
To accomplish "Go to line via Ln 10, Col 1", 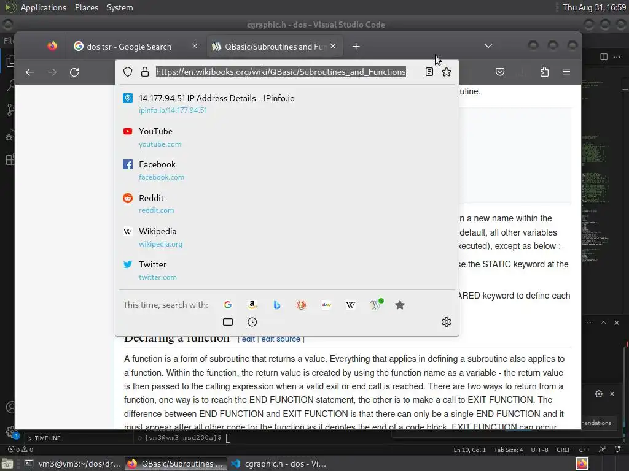I will tap(469, 450).
